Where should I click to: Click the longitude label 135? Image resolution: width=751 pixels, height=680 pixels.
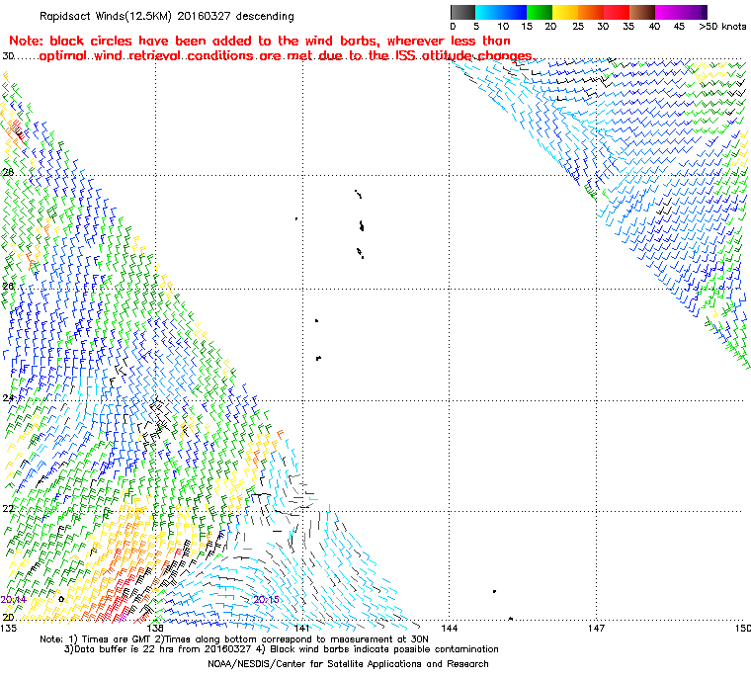pos(8,628)
